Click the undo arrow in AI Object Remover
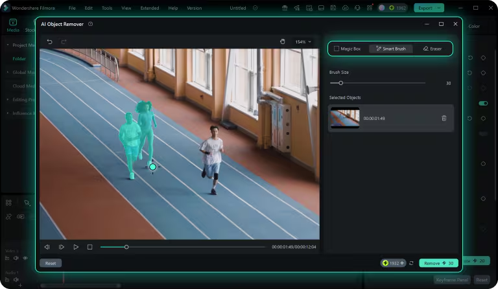Image resolution: width=498 pixels, height=289 pixels. pos(50,41)
